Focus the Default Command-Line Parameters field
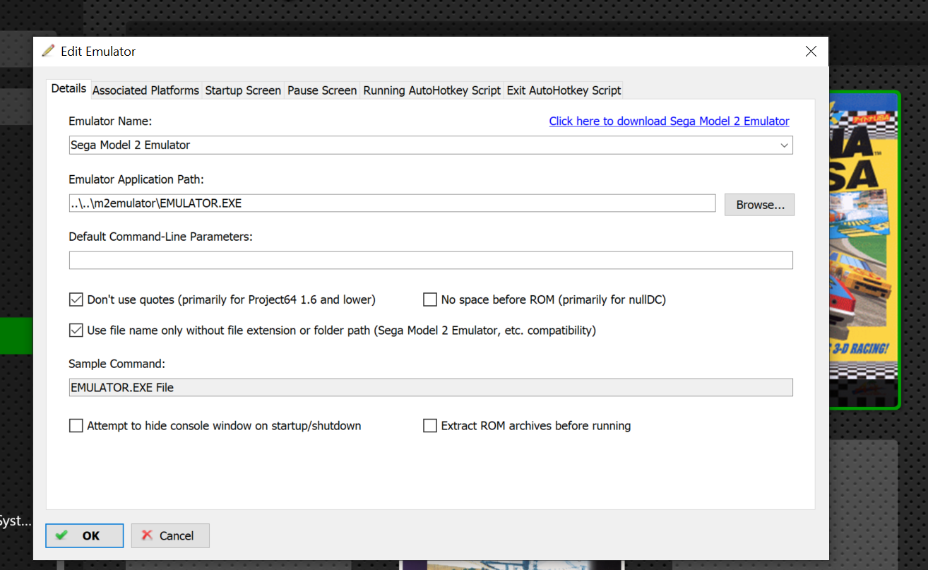Screen dimensions: 928x570 [x=431, y=260]
